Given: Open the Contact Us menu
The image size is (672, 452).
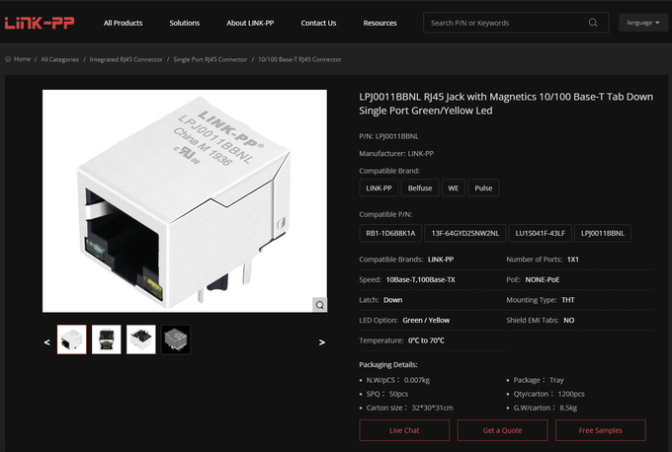Looking at the screenshot, I should 318,23.
